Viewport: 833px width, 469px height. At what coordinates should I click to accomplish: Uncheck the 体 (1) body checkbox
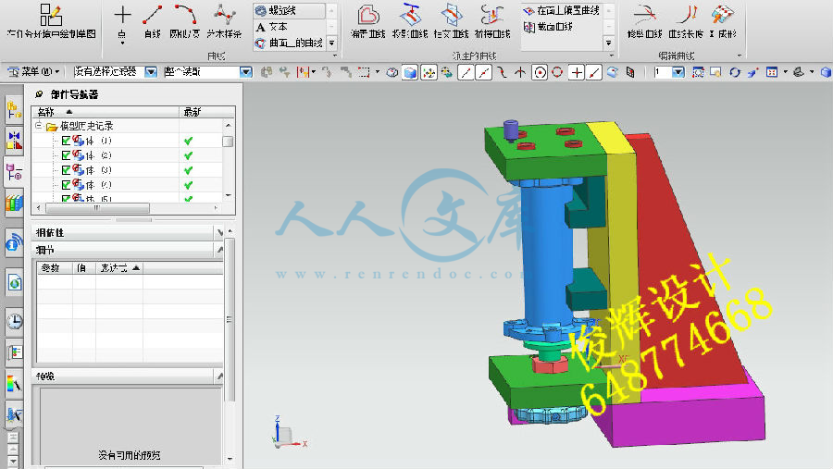(x=66, y=141)
